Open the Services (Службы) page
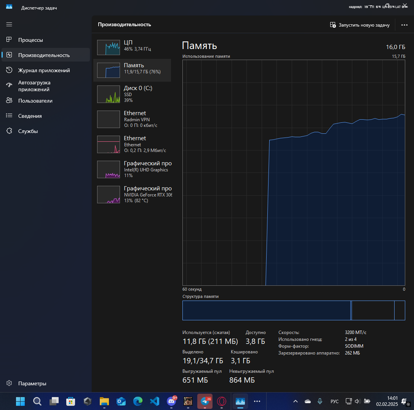Screen dimensions: 414x410 click(x=28, y=131)
